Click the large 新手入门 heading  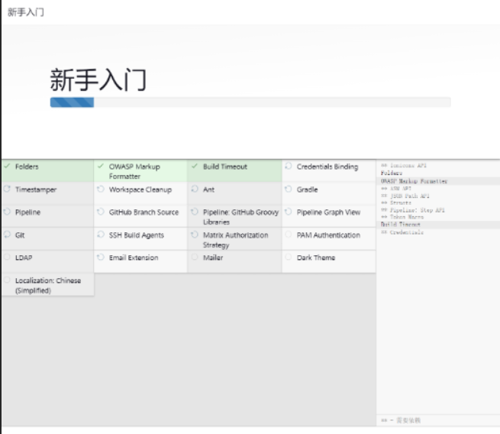tap(98, 79)
